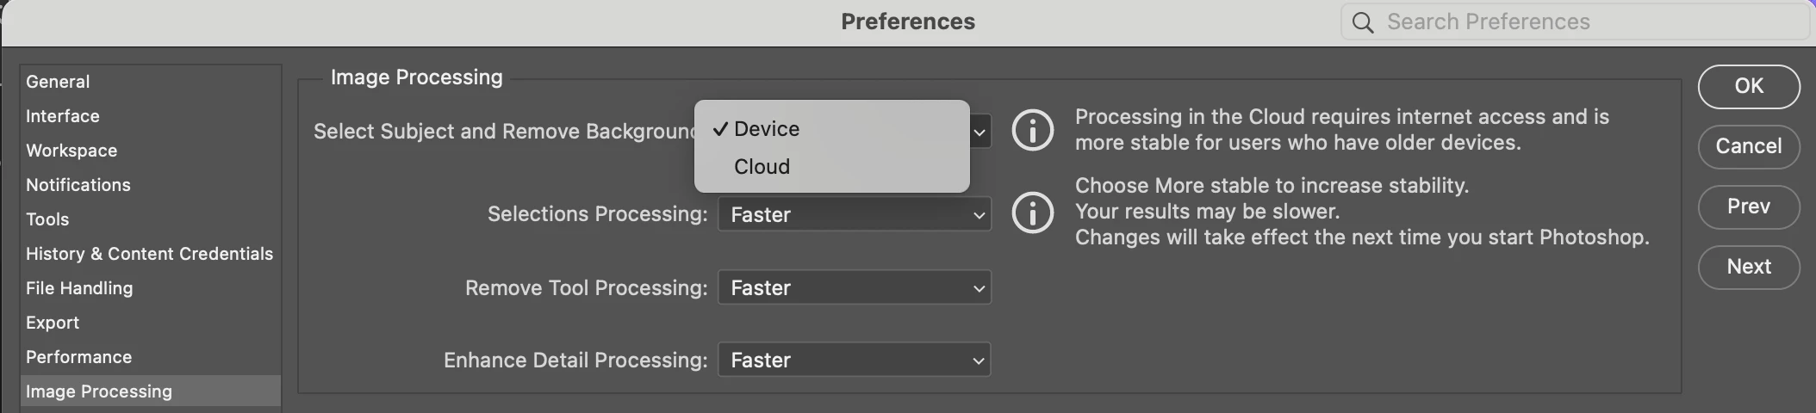The height and width of the screenshot is (413, 1816).
Task: Select History & Content Credentials category
Action: pos(149,254)
